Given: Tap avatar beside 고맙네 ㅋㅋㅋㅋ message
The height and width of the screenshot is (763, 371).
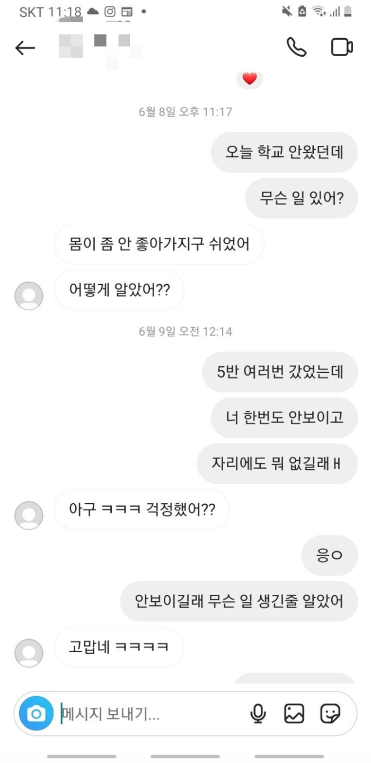Looking at the screenshot, I should click(29, 653).
